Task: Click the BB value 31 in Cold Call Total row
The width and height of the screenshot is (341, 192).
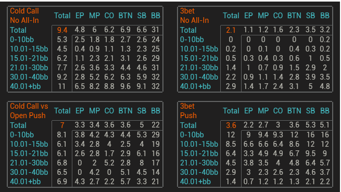Action: tap(156, 30)
